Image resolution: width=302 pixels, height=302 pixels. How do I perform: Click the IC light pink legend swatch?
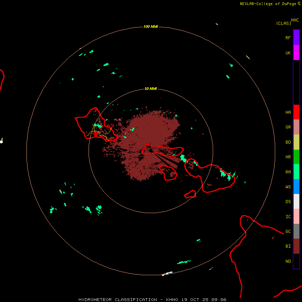pos(296,216)
